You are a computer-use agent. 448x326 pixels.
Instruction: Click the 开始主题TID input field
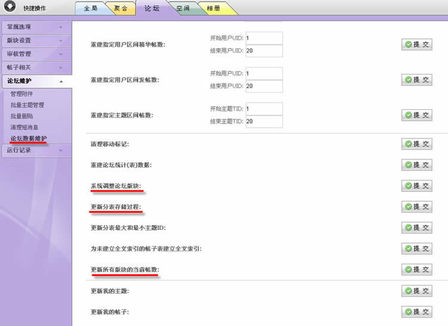click(x=263, y=109)
